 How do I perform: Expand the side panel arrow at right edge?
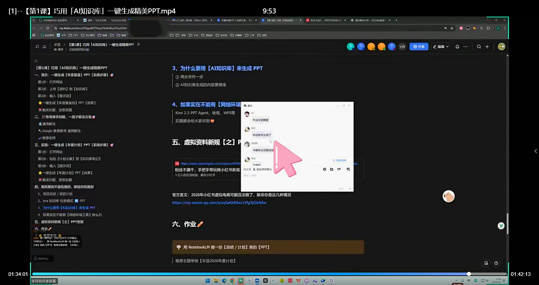point(535,151)
